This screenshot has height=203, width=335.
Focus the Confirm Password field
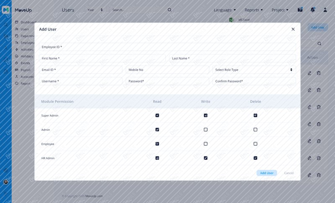point(254,81)
